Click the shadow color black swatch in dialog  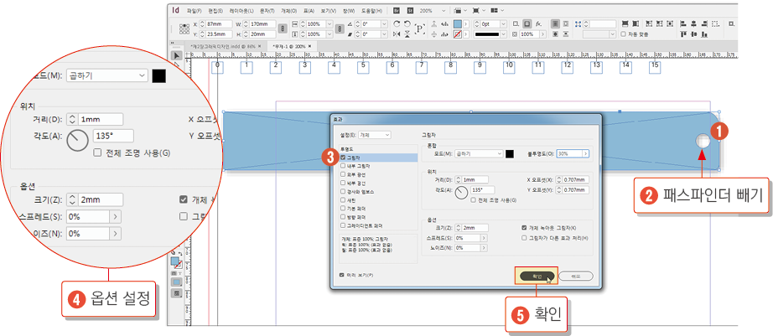(510, 153)
